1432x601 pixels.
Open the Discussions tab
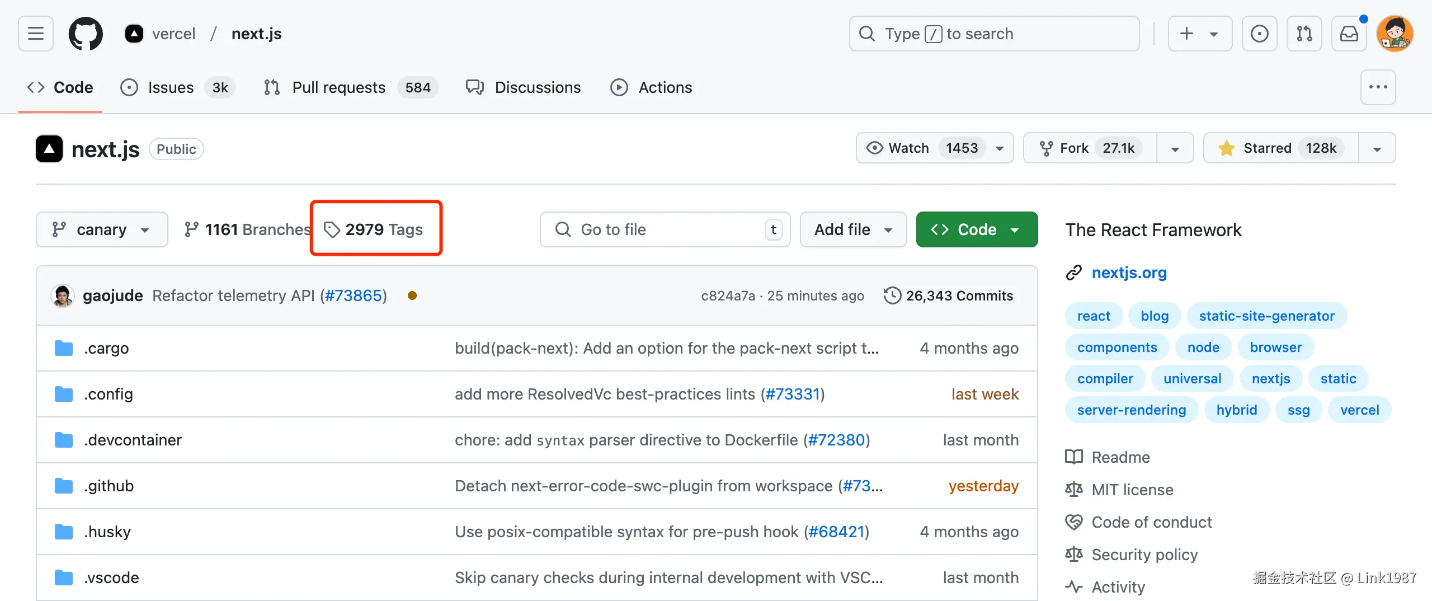point(524,87)
